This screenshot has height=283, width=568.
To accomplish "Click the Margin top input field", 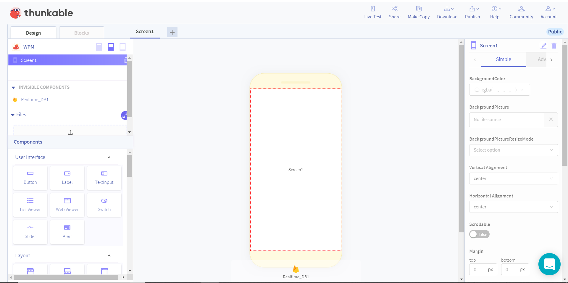I will 483,269.
